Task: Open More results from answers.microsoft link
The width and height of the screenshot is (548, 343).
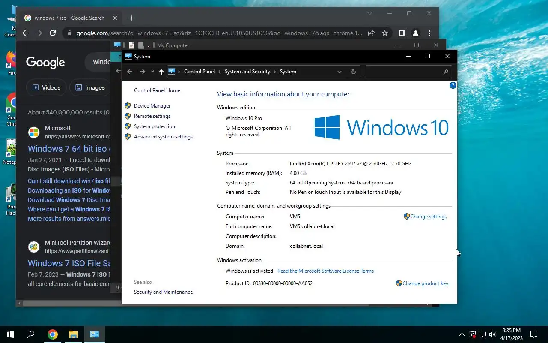Action: 69,219
